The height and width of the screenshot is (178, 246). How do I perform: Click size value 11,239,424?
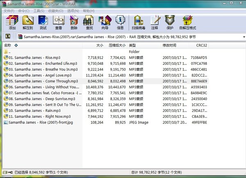(x=94, y=75)
